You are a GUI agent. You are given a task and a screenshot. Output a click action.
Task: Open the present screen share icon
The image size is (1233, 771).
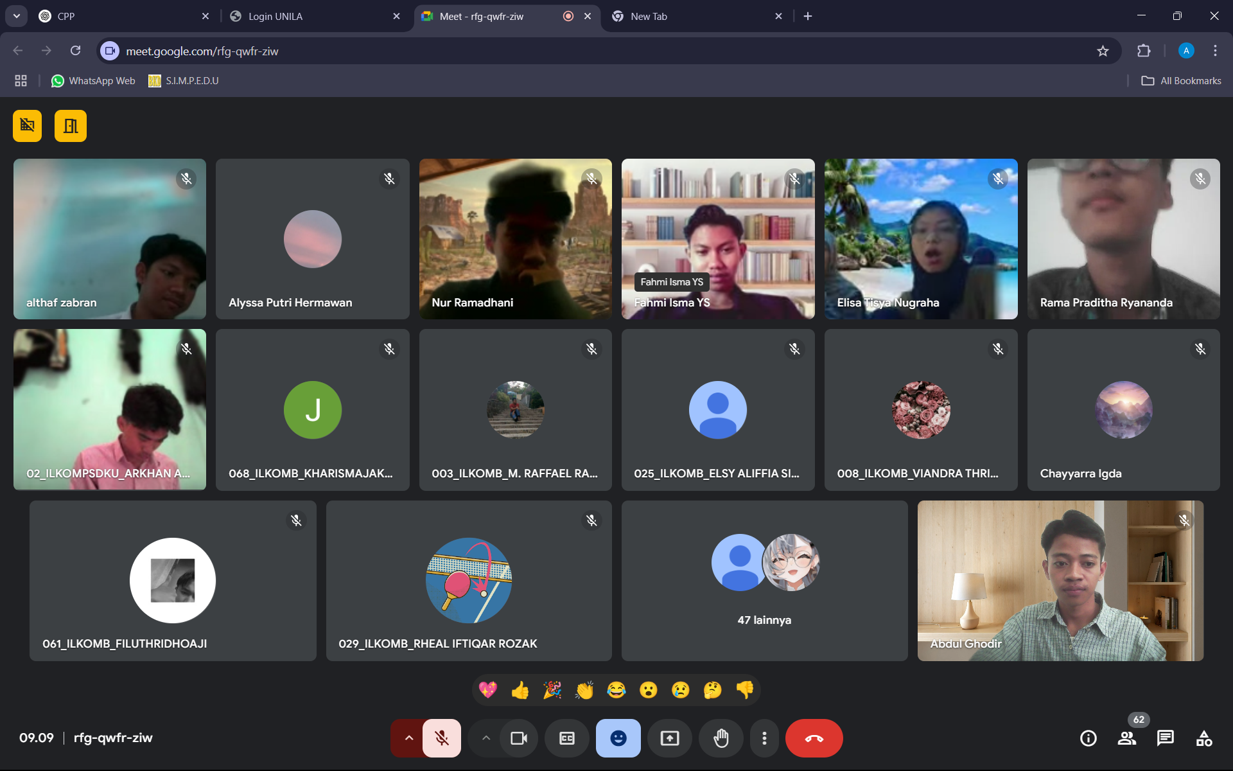(670, 738)
